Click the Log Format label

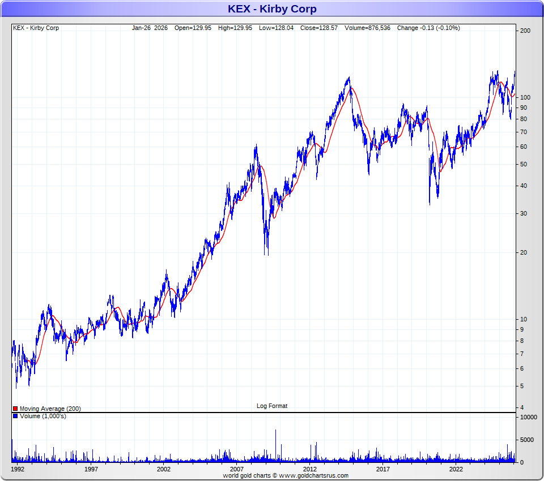[x=272, y=406]
